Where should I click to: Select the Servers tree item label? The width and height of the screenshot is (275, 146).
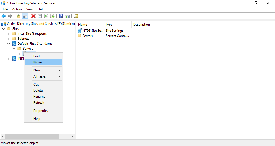tap(28, 49)
